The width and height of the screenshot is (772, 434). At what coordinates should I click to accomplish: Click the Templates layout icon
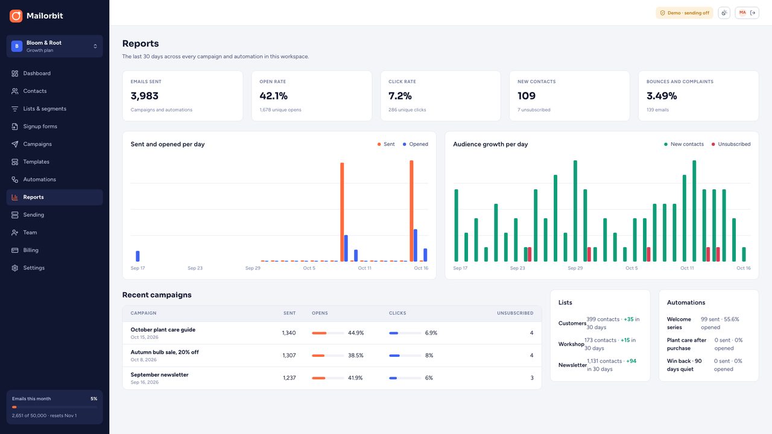[15, 162]
